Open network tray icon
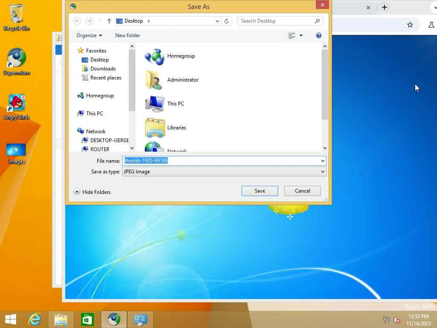This screenshot has height=328, width=437. 387,320
